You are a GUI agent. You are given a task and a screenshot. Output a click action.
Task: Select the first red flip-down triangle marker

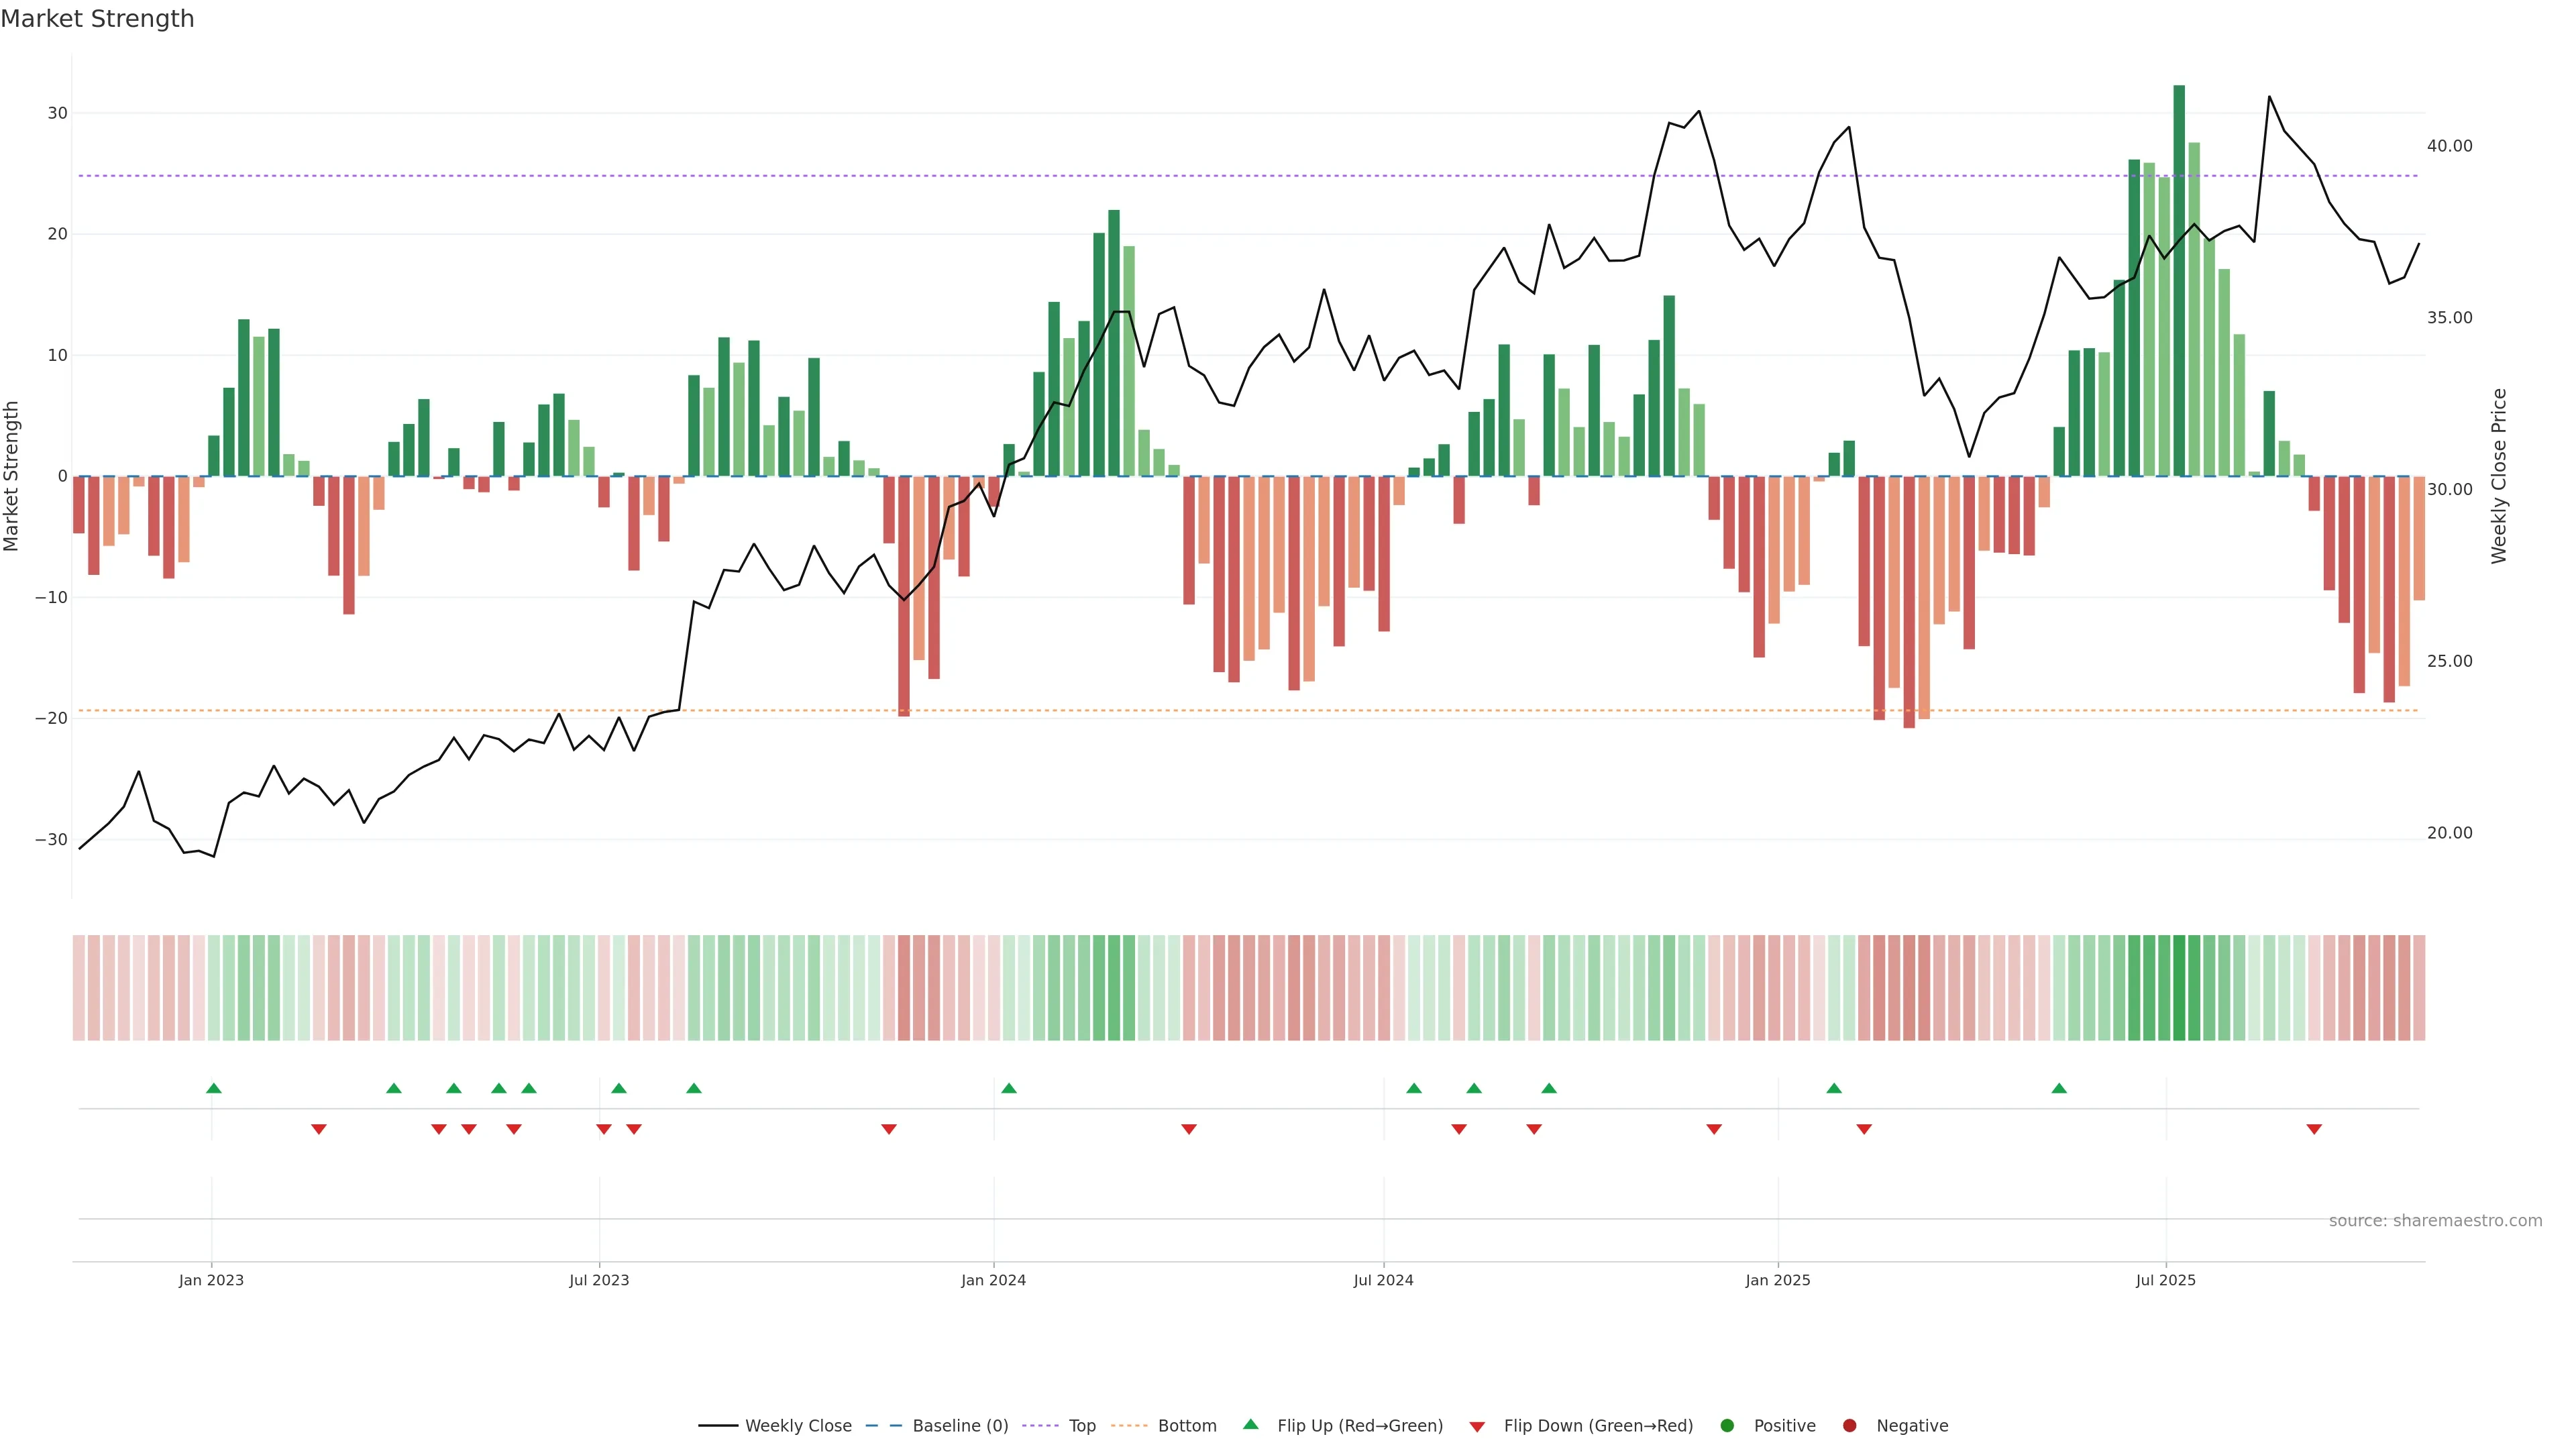[319, 1129]
